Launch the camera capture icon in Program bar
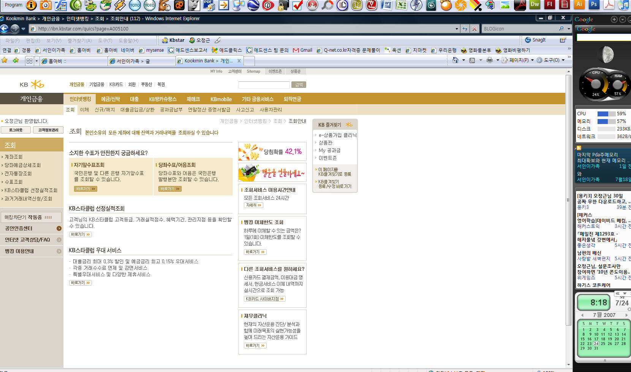631x372 pixels. (x=46, y=5)
